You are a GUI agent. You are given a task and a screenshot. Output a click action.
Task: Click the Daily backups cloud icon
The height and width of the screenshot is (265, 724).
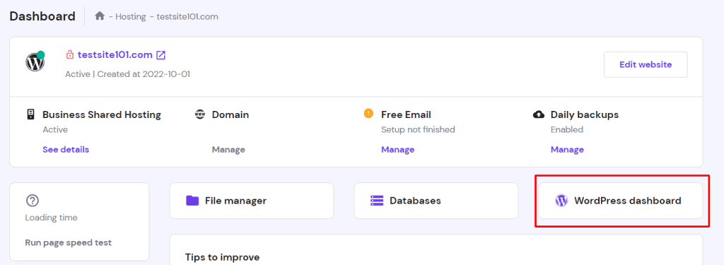coord(538,114)
